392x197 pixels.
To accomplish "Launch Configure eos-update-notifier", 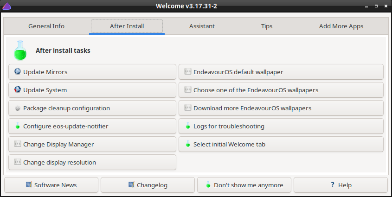I will (x=92, y=126).
